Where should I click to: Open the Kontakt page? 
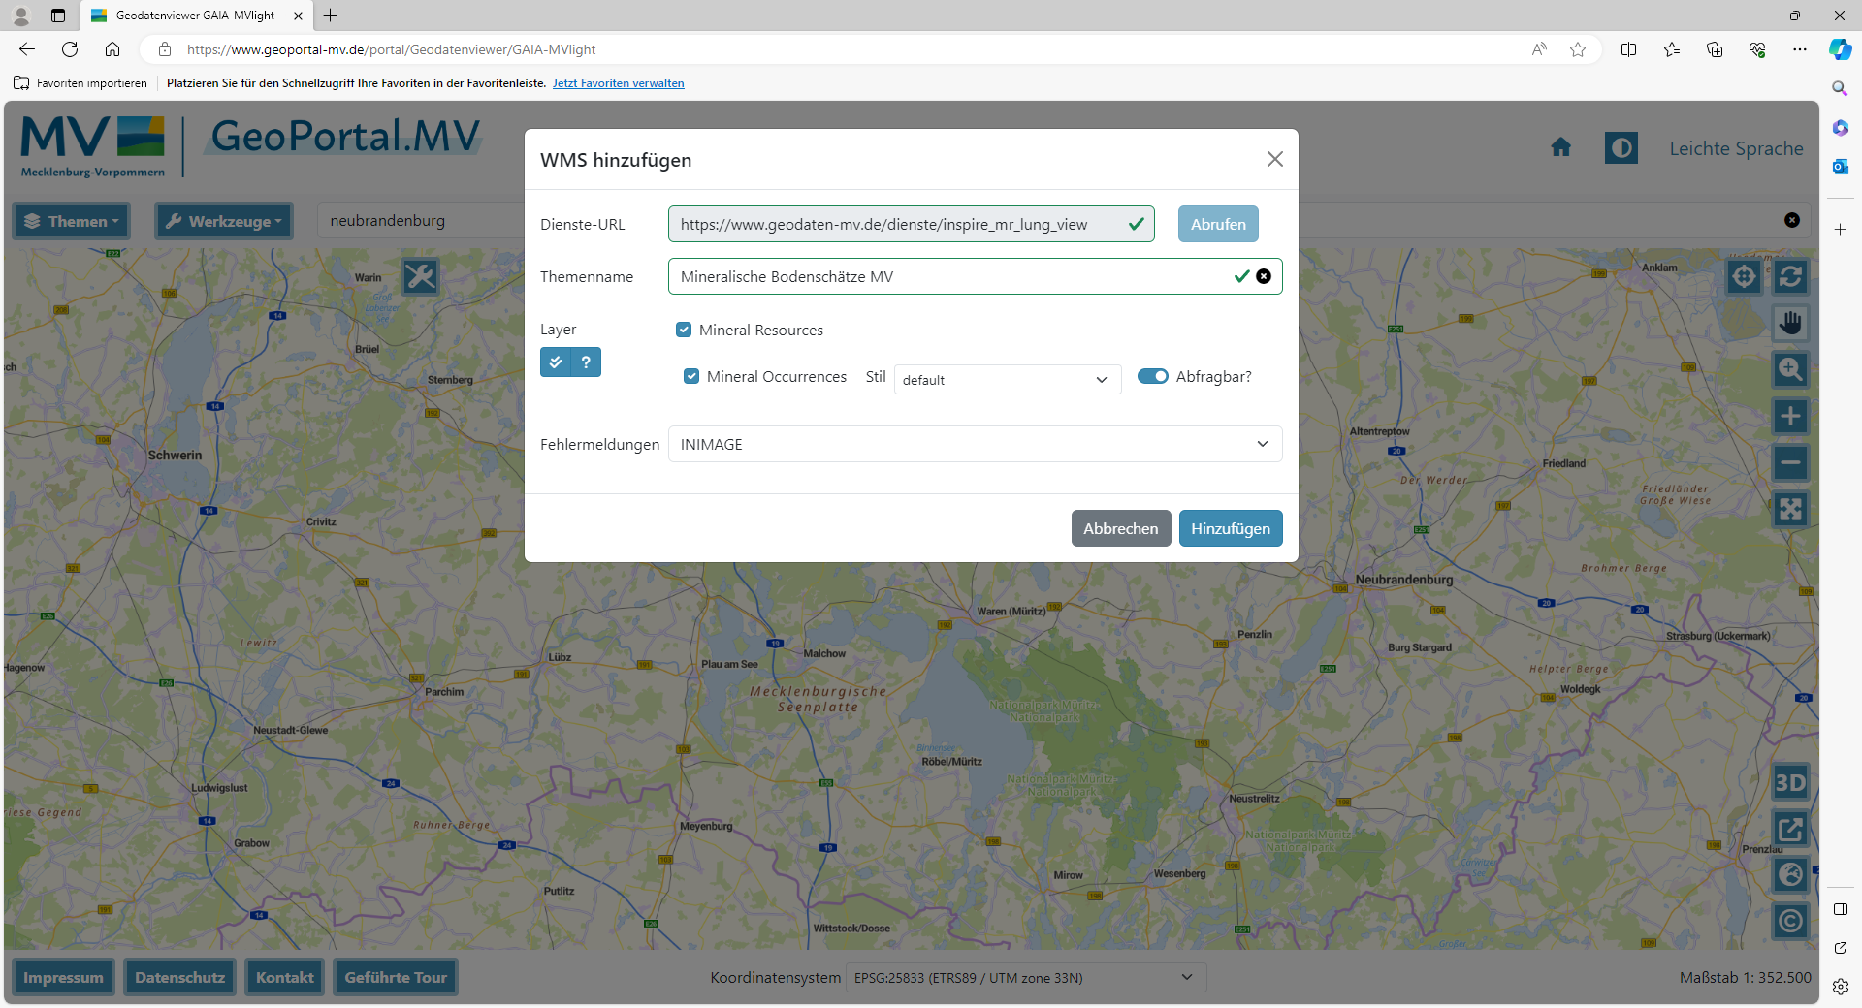(x=284, y=977)
